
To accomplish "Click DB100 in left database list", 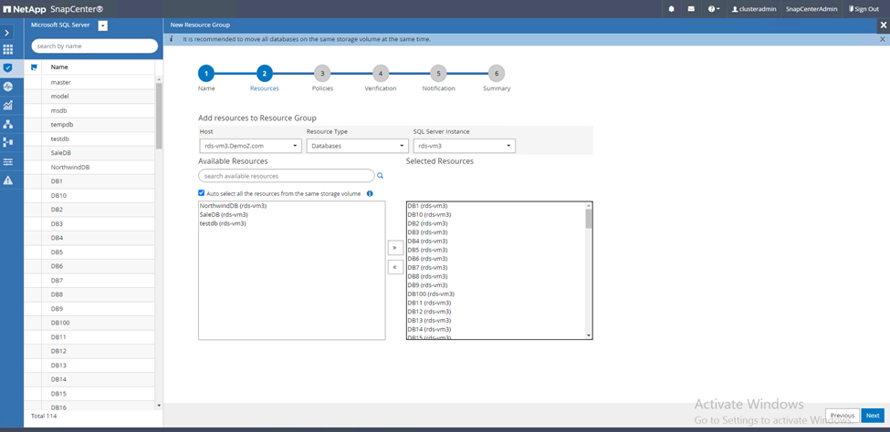I will (x=59, y=323).
